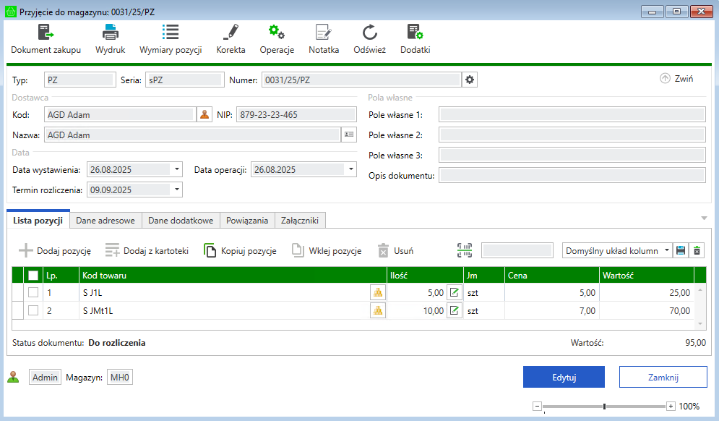Check the row checkbox for S J1L
The height and width of the screenshot is (421, 719).
click(x=33, y=292)
